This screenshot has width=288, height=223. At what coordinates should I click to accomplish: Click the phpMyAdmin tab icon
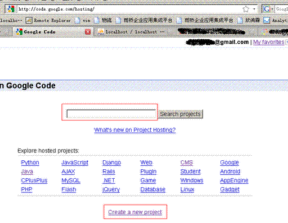coord(101,32)
